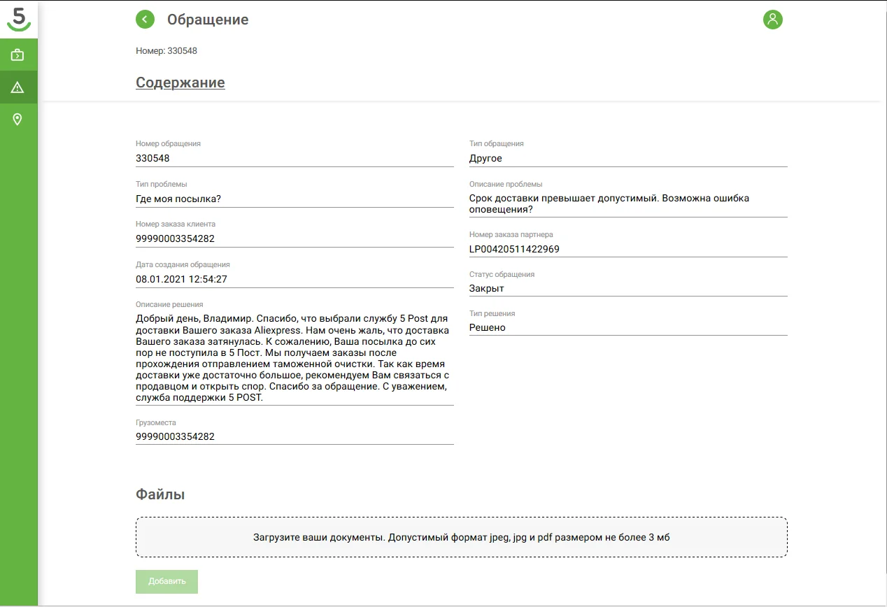Click the Грузоместа field
This screenshot has width=887, height=607.
(294, 436)
